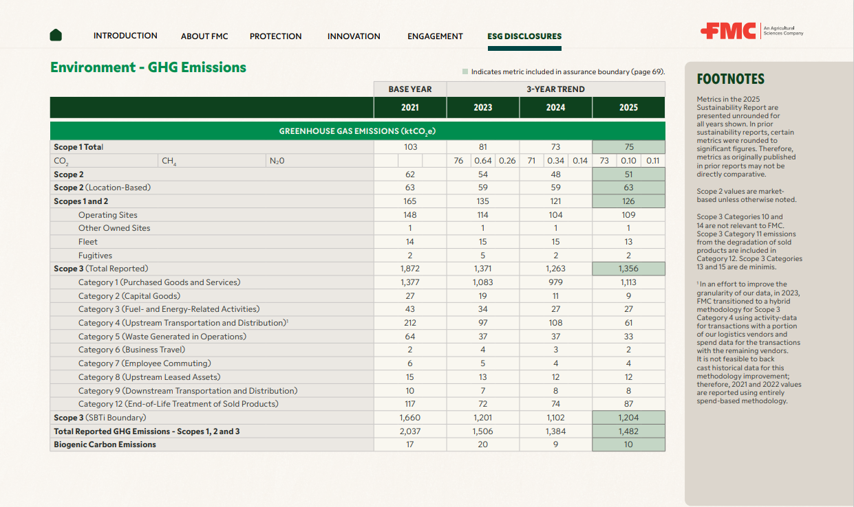Click Category 3 (Fuel- and Energy-Related Activities)
This screenshot has width=854, height=507.
pos(169,309)
